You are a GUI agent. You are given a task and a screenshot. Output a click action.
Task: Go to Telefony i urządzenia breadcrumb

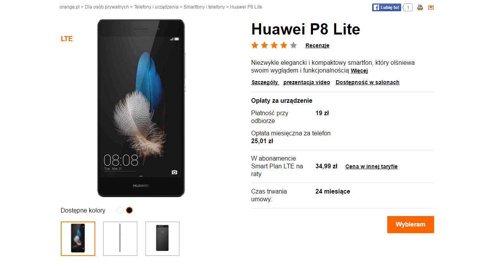pyautogui.click(x=156, y=7)
